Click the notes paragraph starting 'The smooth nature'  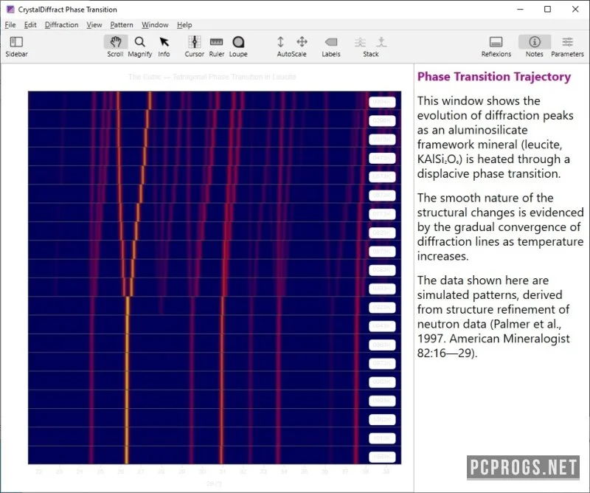500,227
